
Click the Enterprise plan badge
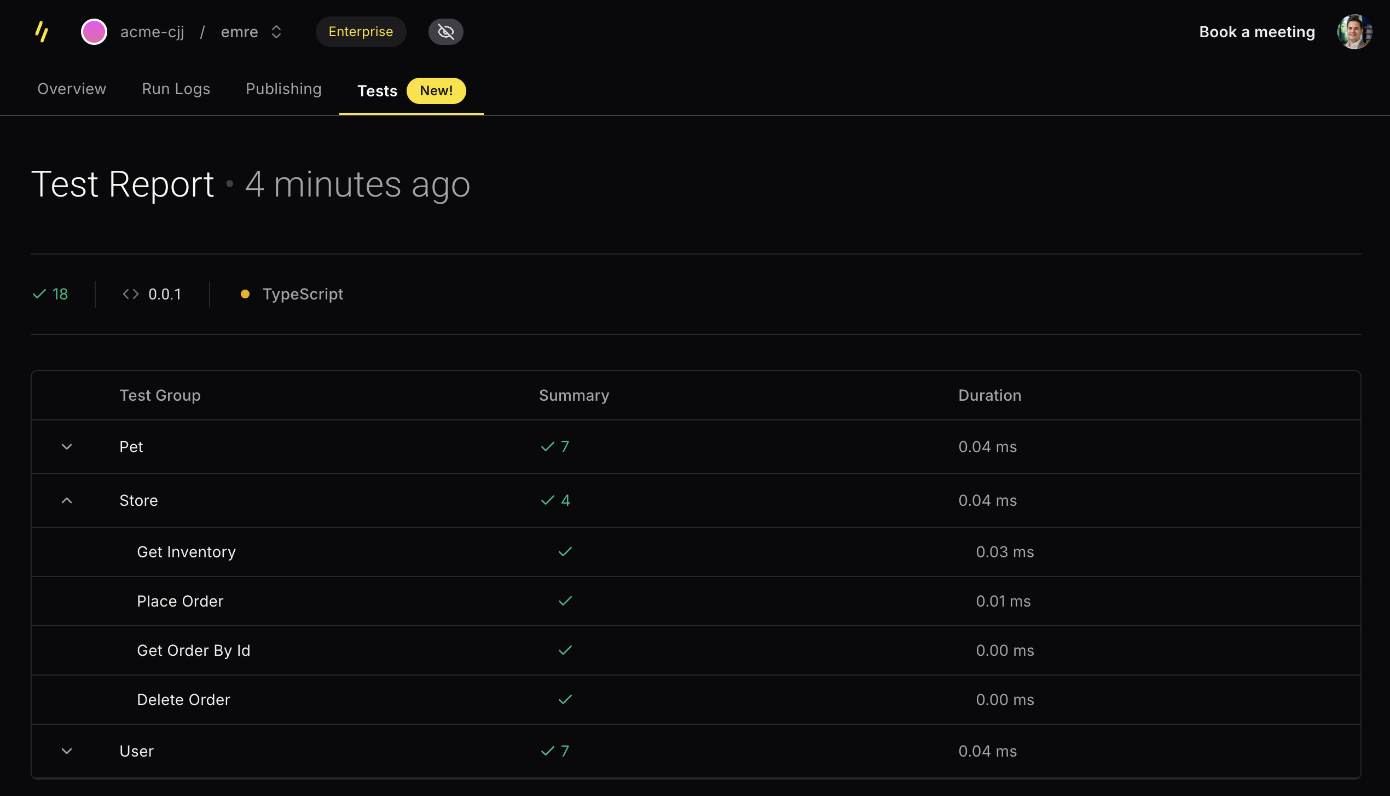[x=361, y=32]
